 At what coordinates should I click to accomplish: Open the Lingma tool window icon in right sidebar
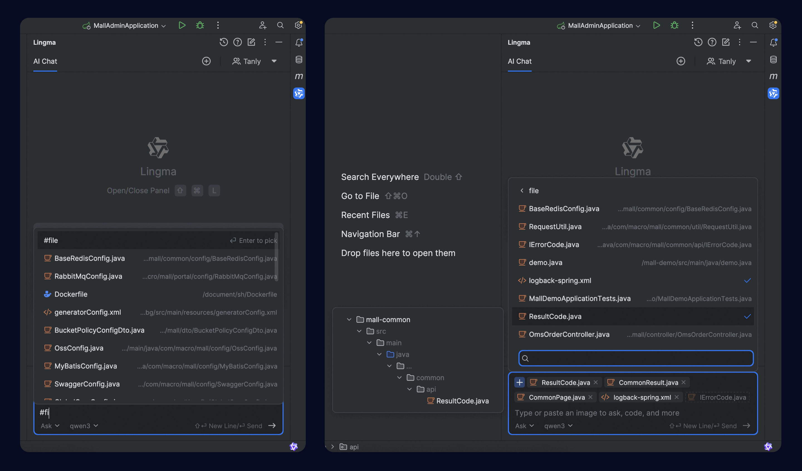(773, 93)
